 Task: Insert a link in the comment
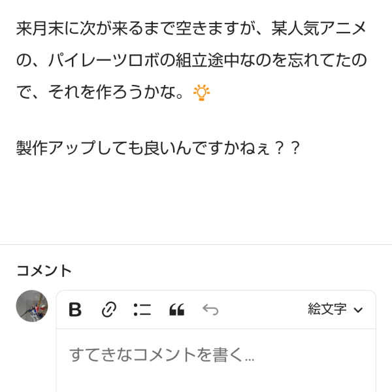point(108,310)
